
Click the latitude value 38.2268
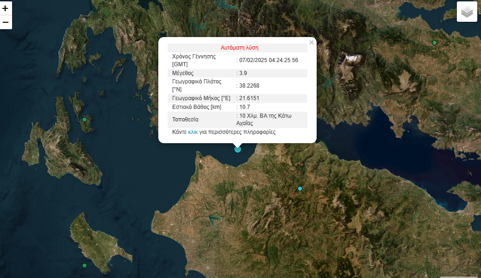[x=249, y=86]
